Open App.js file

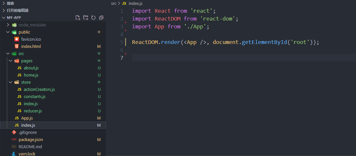pos(27,118)
